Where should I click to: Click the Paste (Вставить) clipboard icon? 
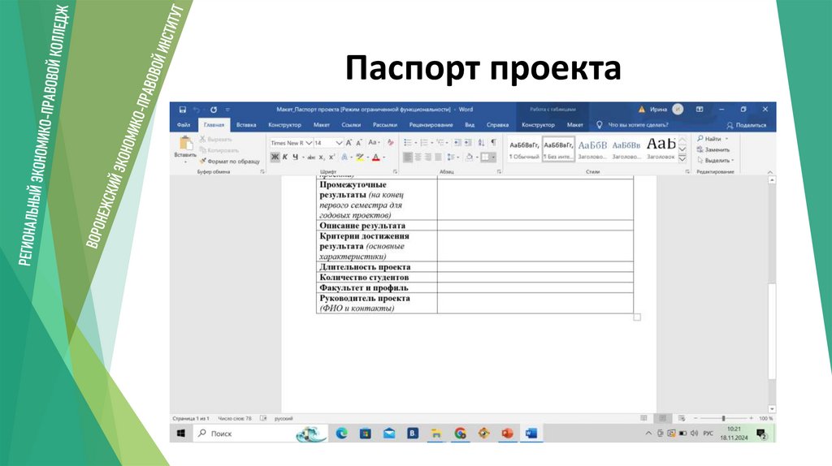click(x=184, y=146)
